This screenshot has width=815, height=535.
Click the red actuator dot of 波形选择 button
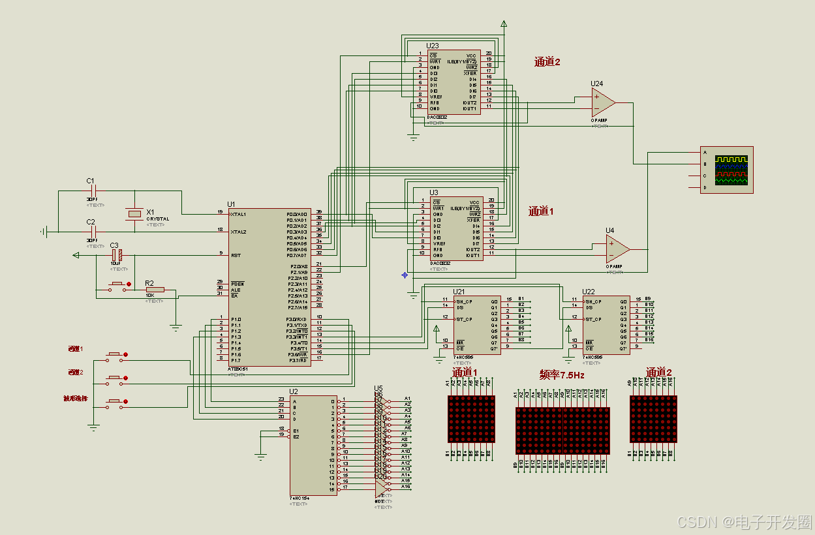coord(126,403)
